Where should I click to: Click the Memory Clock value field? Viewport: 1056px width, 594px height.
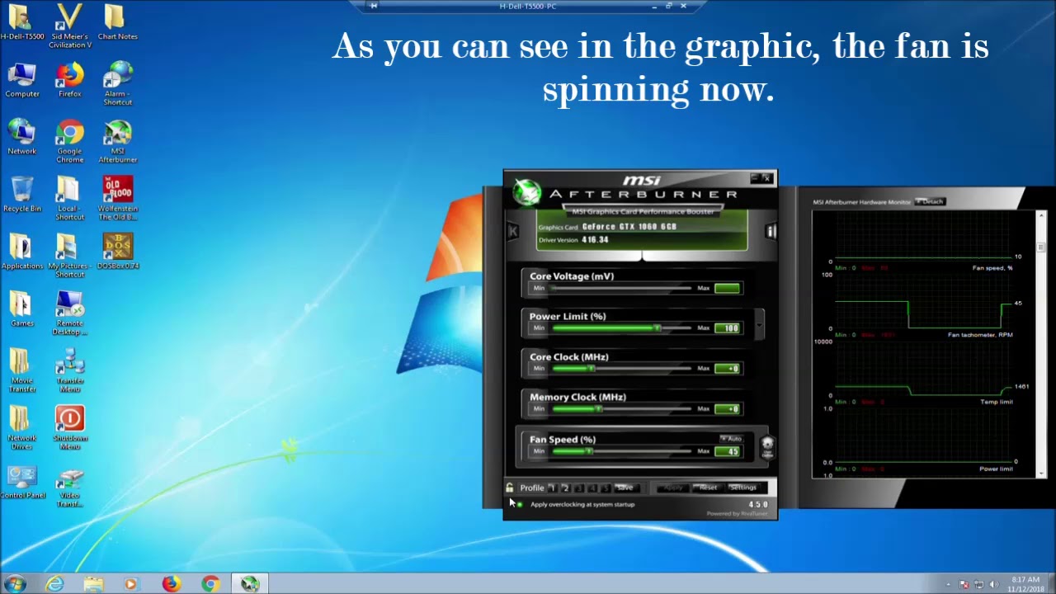pyautogui.click(x=728, y=409)
